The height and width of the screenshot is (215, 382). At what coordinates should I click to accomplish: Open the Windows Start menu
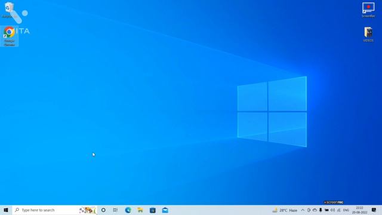6,210
